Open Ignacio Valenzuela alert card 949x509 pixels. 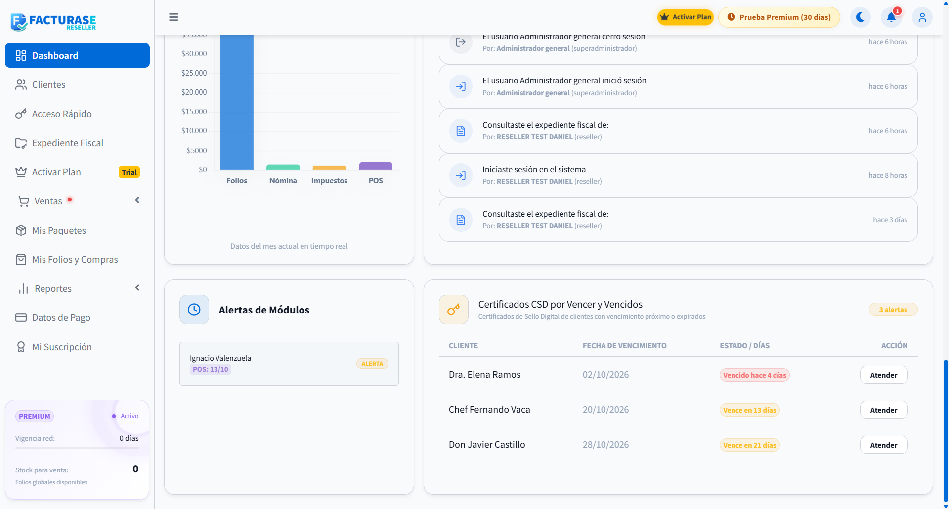(x=289, y=363)
